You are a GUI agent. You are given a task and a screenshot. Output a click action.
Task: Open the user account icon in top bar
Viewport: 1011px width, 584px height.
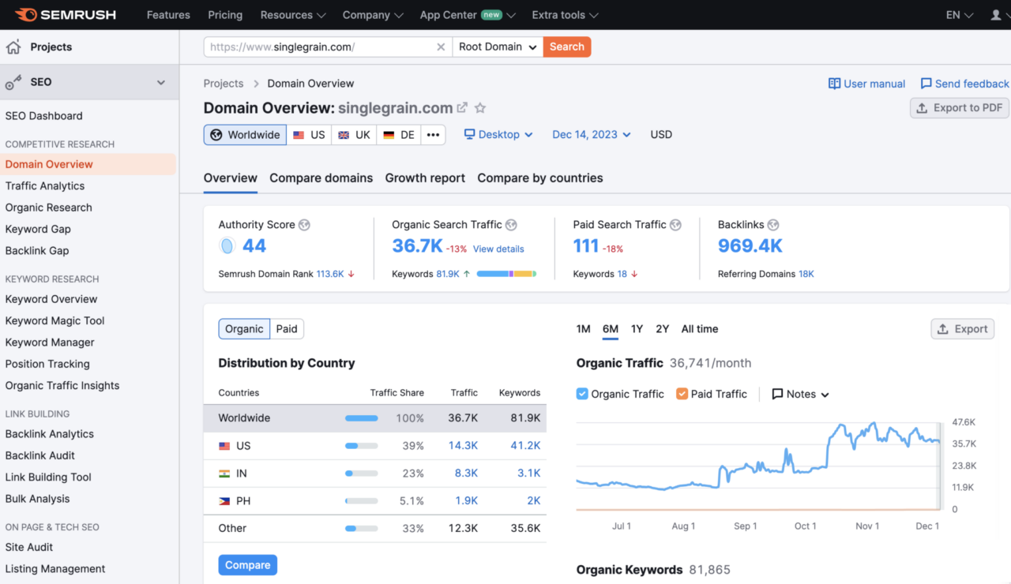(x=996, y=15)
